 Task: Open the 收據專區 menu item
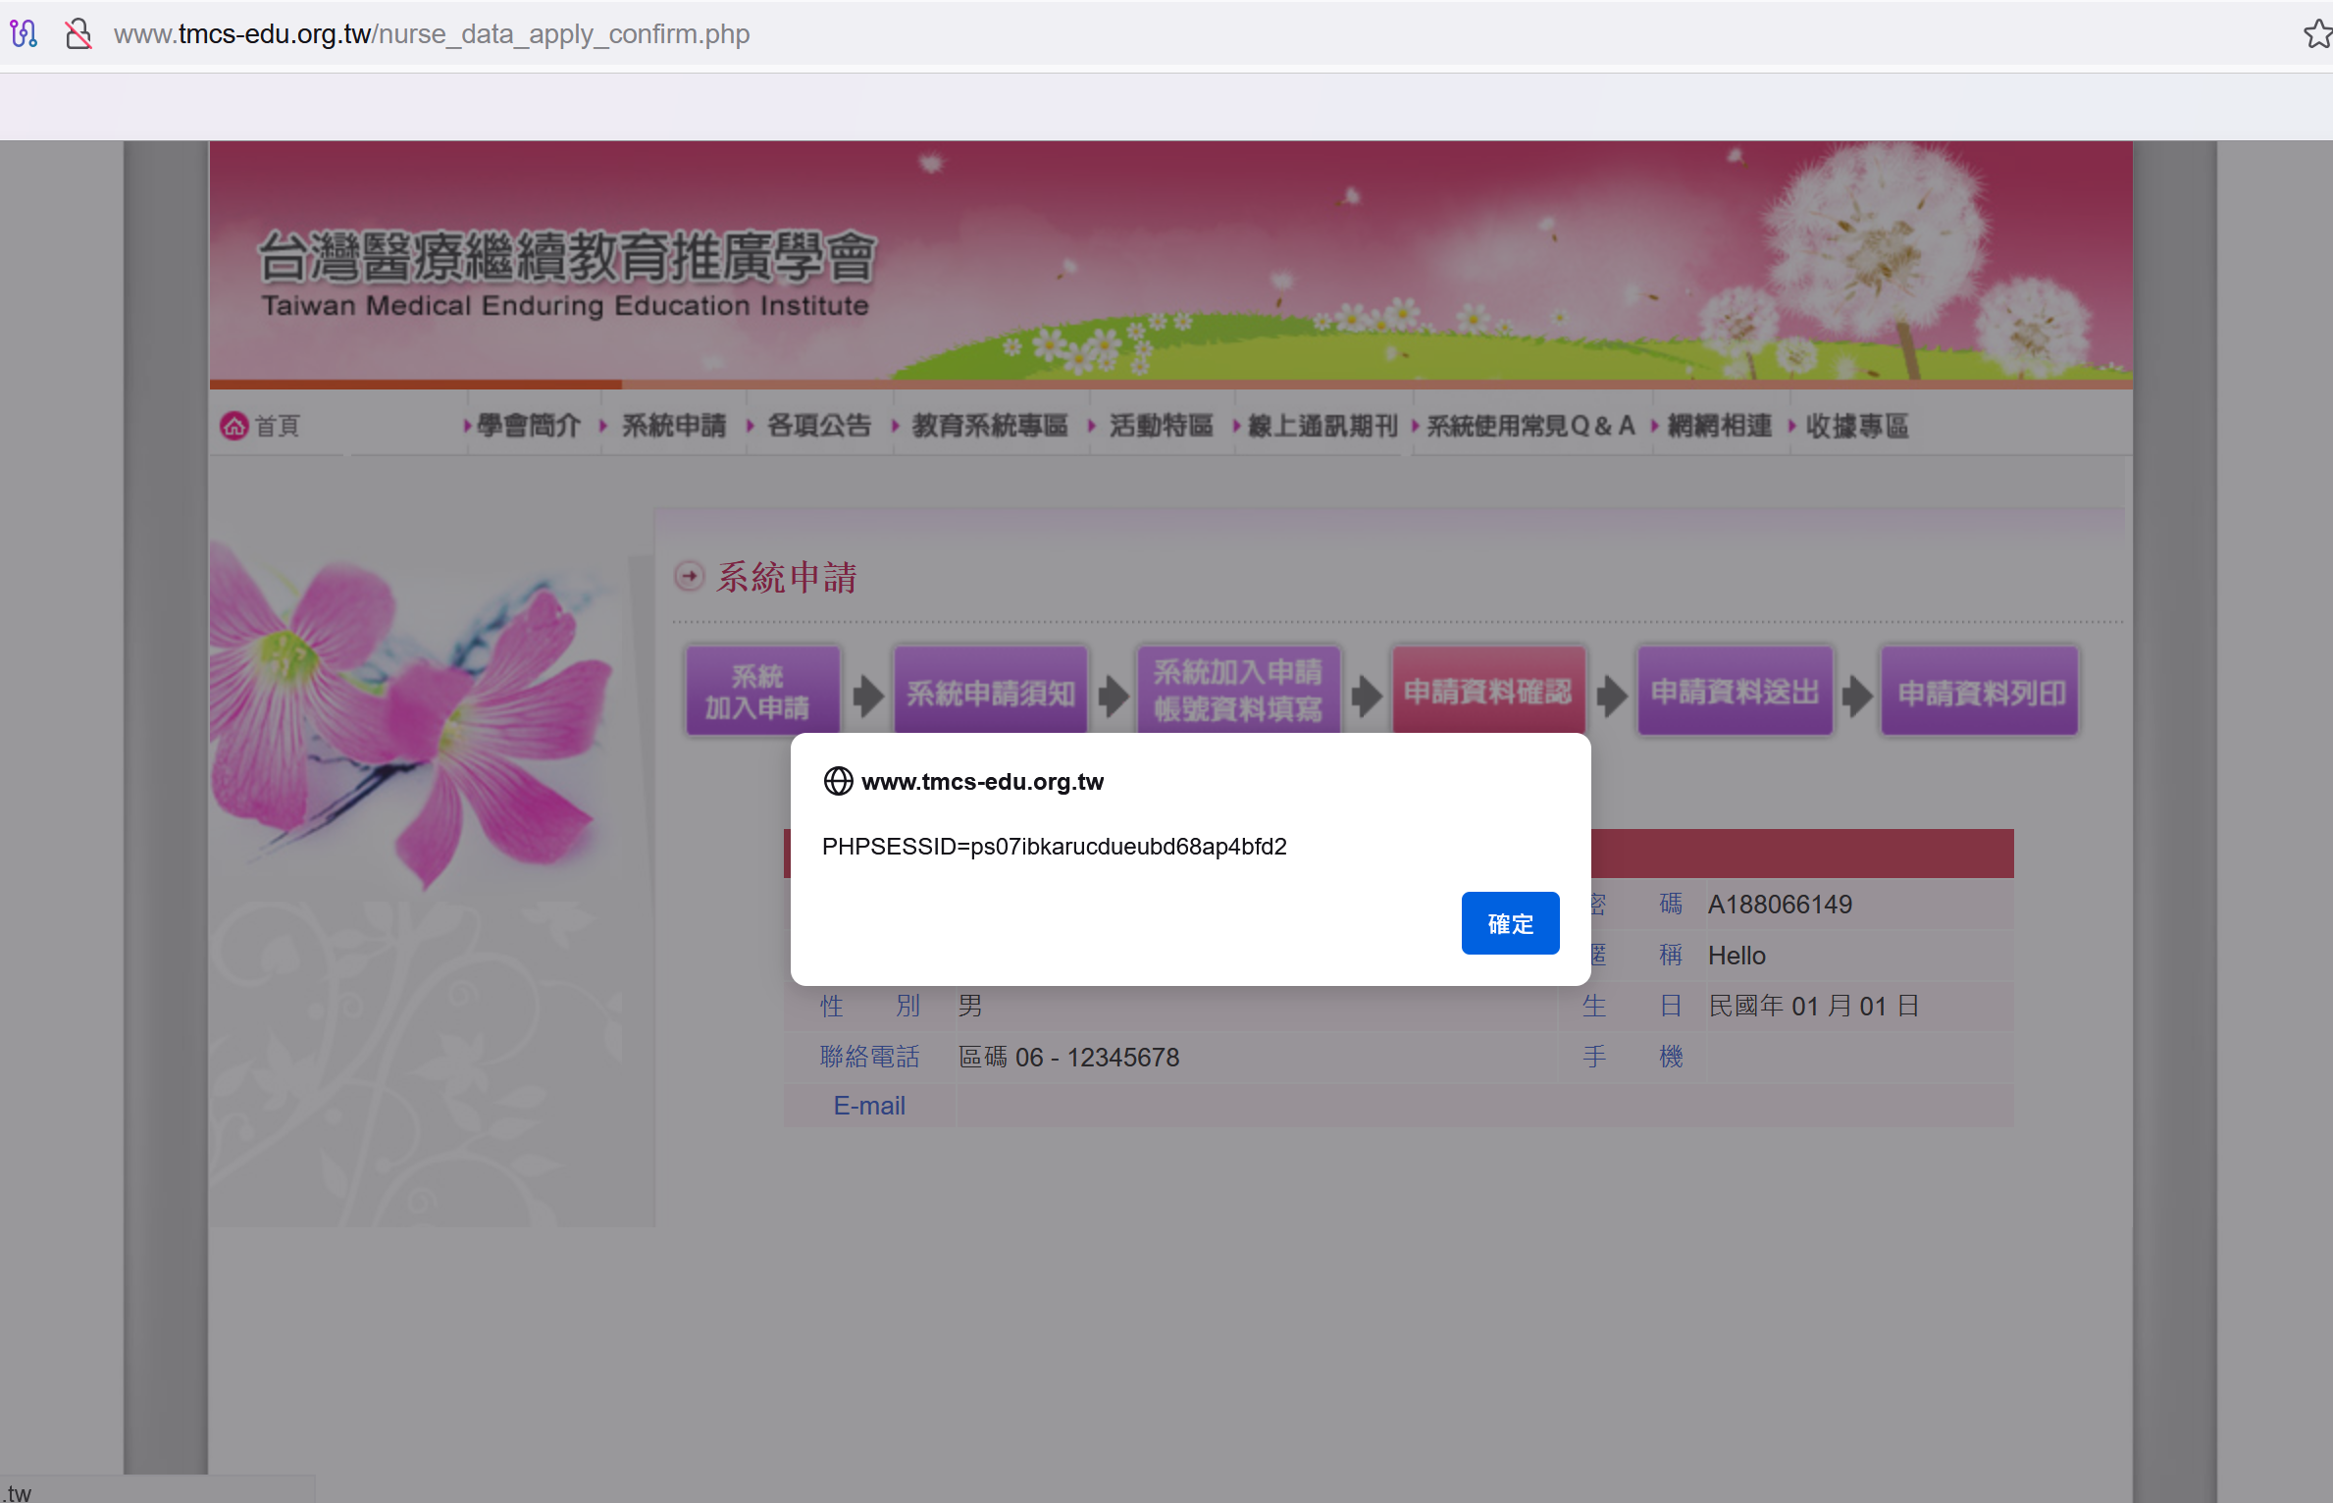click(x=1857, y=426)
